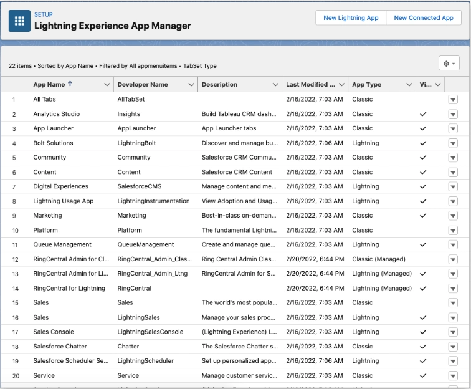This screenshot has width=471, height=389.
Task: Open row actions for All Tabs
Action: (453, 100)
